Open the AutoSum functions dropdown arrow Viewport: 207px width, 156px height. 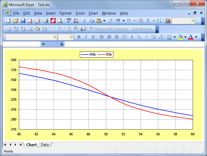pos(154,21)
